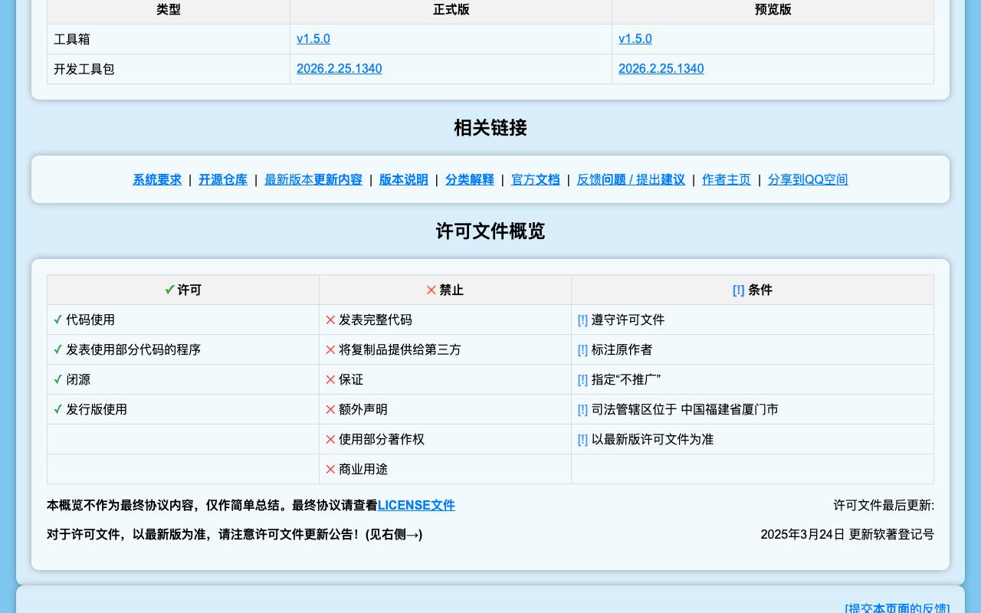
Task: Click [!] mark beside 司法管辖区位于
Action: click(x=583, y=410)
